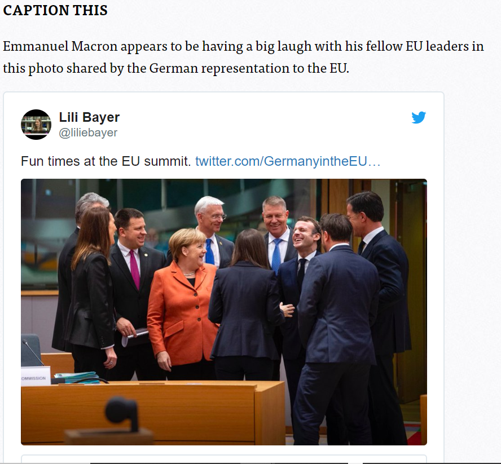Click the notebook held by the man
The width and height of the screenshot is (501, 464).
[136, 337]
